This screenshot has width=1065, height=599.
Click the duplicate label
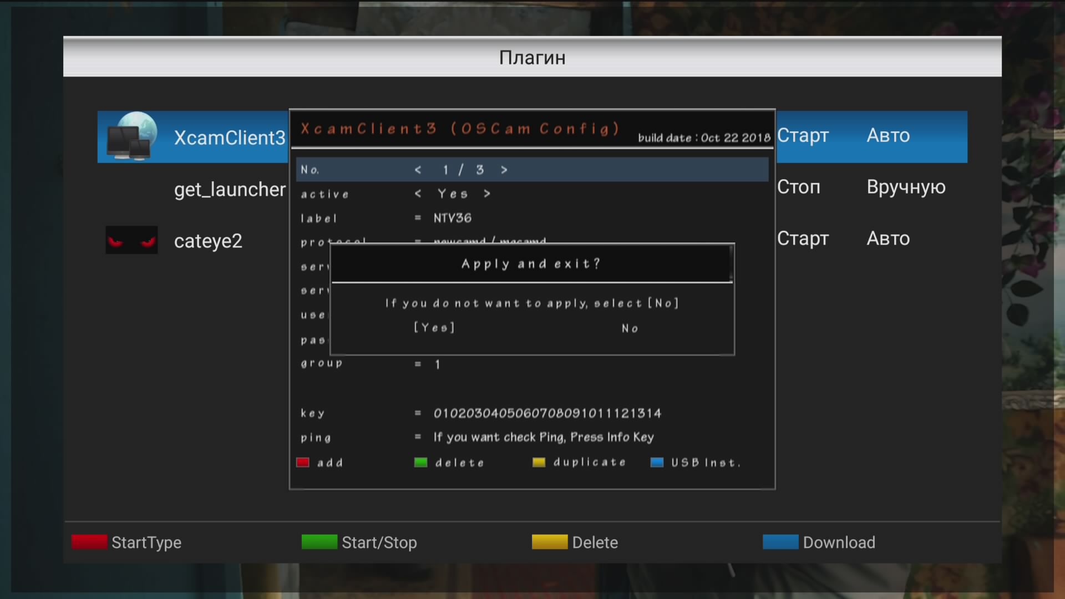click(590, 462)
